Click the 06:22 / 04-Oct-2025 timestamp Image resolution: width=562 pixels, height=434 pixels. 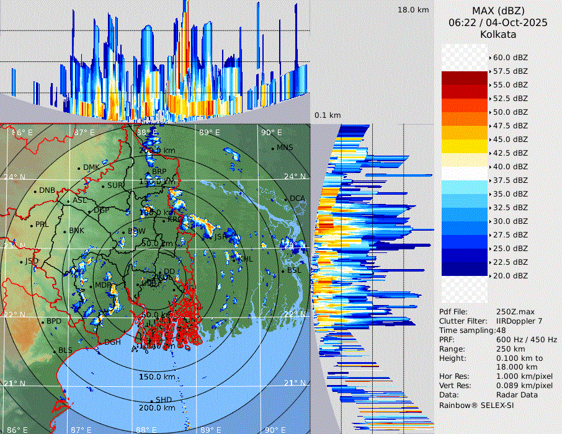tap(497, 22)
